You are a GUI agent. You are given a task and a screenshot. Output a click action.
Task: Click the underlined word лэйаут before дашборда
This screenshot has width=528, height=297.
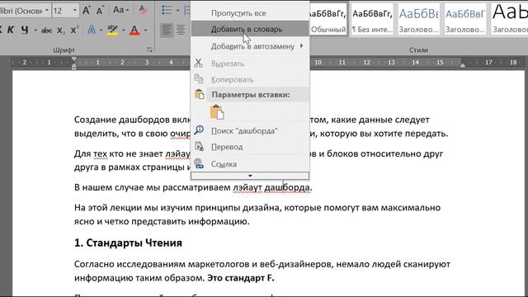pyautogui.click(x=247, y=187)
